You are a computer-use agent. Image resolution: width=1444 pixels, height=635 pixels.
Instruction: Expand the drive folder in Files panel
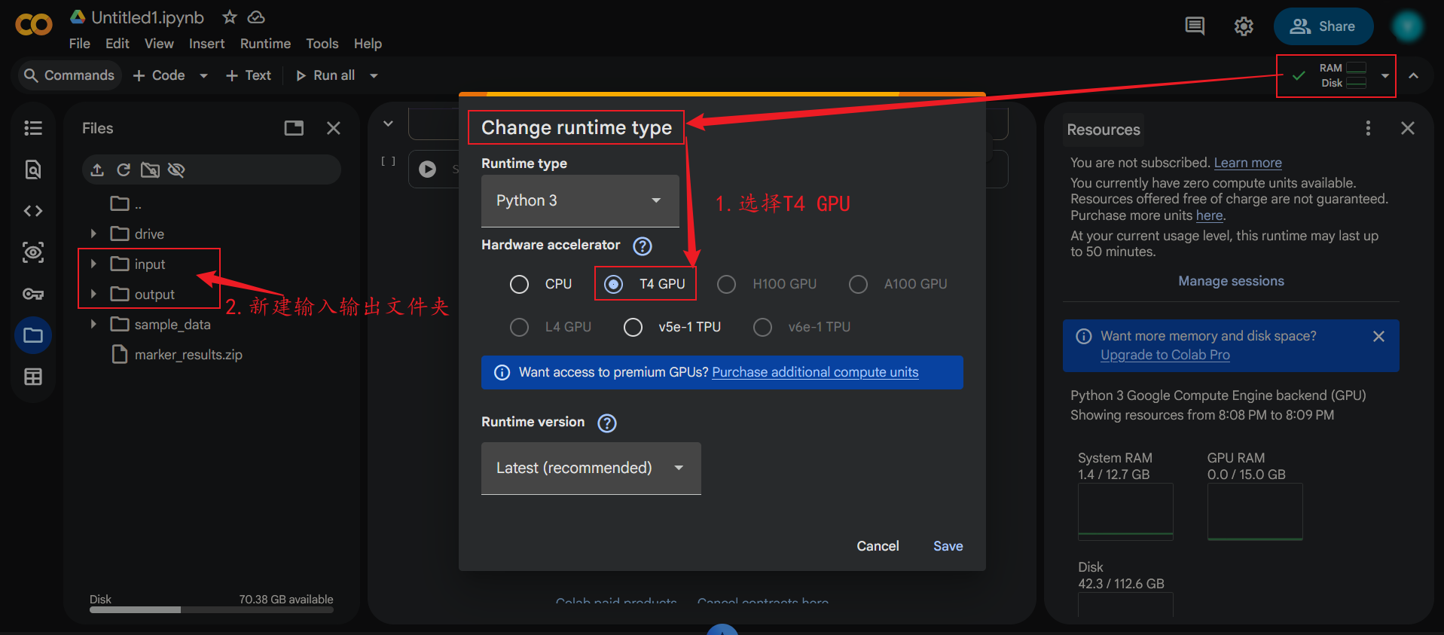93,234
